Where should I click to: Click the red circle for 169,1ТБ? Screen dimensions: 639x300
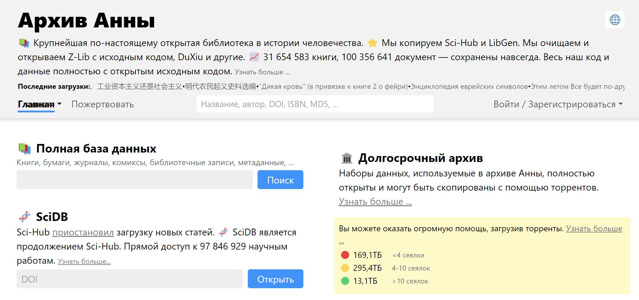click(345, 255)
